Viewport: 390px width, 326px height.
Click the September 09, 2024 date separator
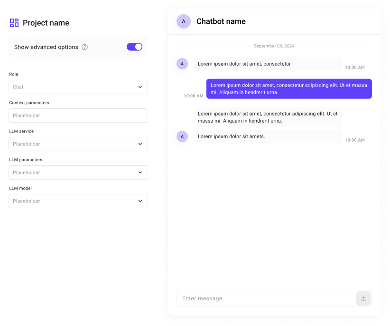tap(274, 46)
